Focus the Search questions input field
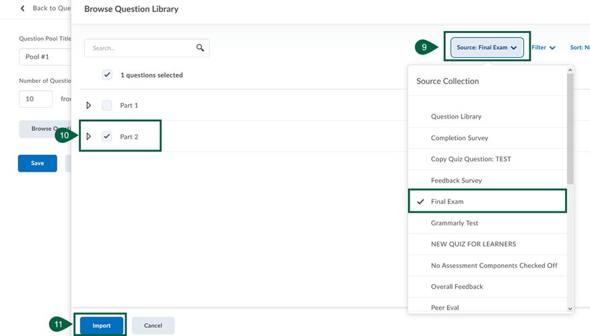This screenshot has height=336, width=590. [141, 48]
